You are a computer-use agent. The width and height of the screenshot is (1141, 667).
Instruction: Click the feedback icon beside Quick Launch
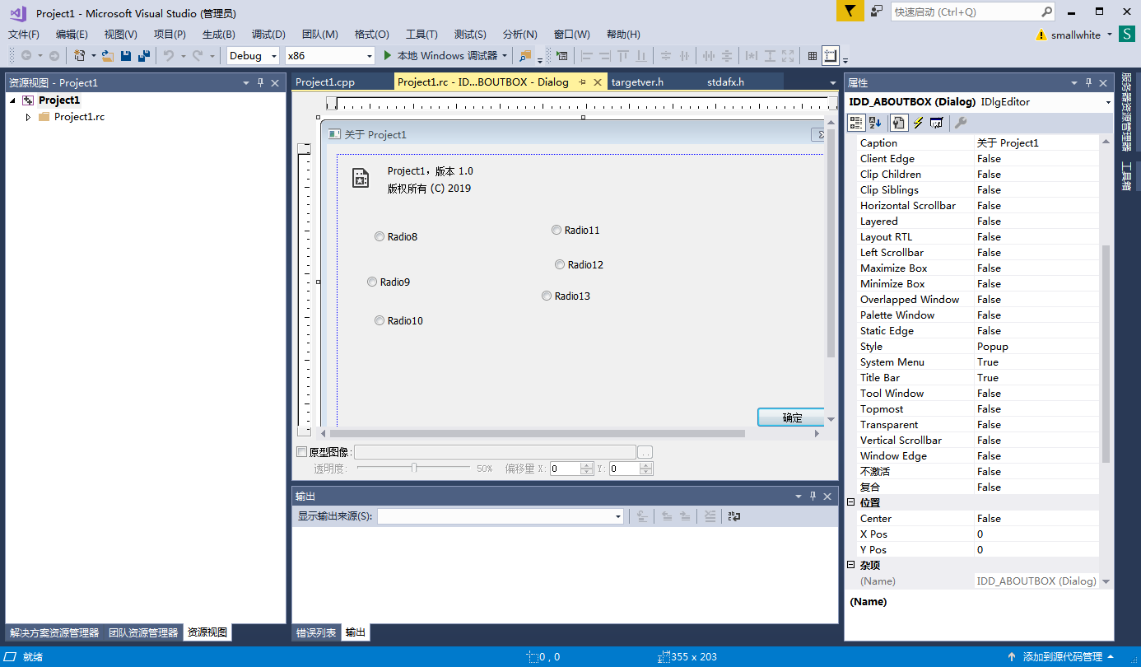877,11
